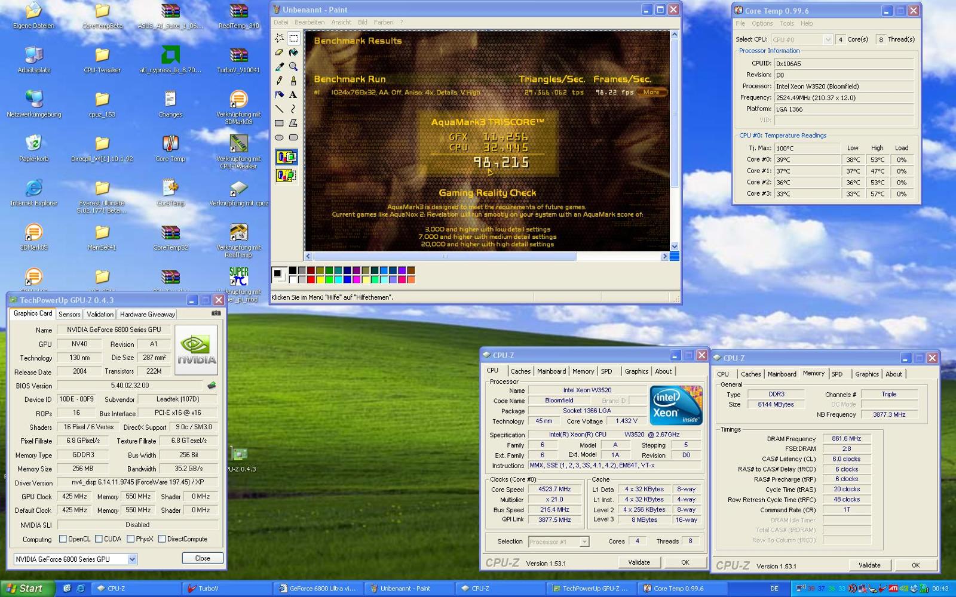Open the Bearbeiten menu in Paint
Image resolution: width=956 pixels, height=597 pixels.
click(x=309, y=22)
